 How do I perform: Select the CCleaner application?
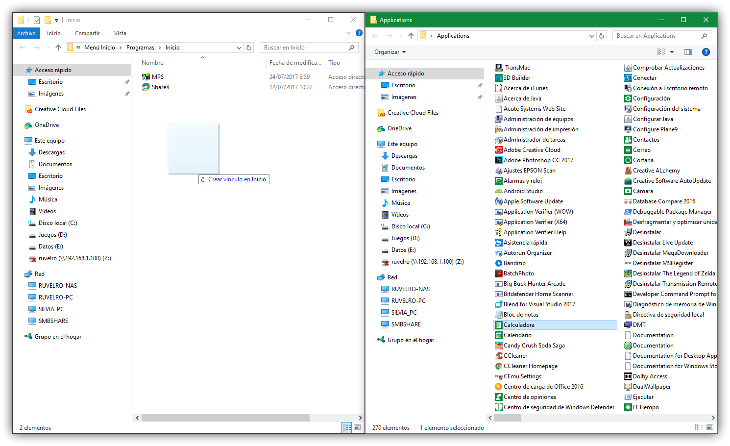511,356
